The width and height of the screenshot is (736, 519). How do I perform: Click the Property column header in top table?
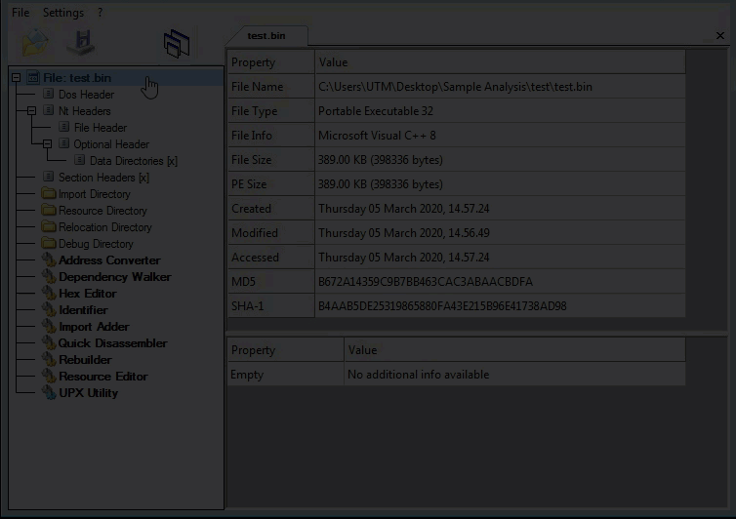tap(270, 61)
